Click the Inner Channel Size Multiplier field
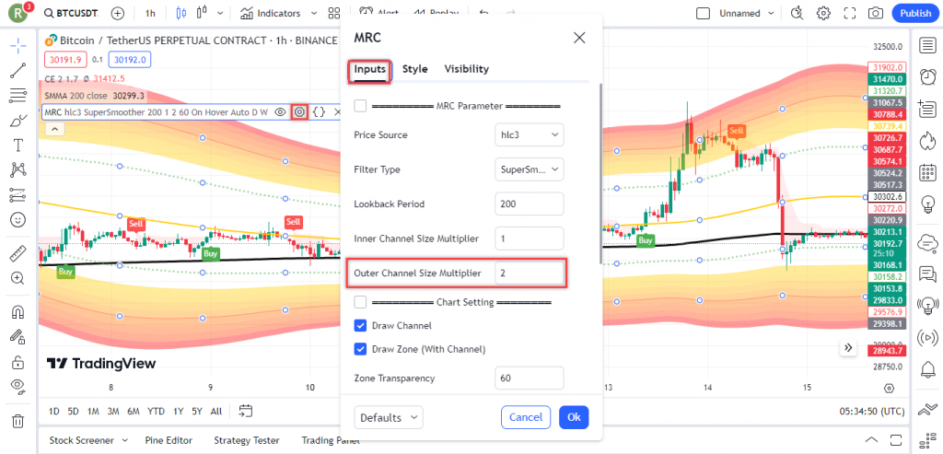 (530, 239)
